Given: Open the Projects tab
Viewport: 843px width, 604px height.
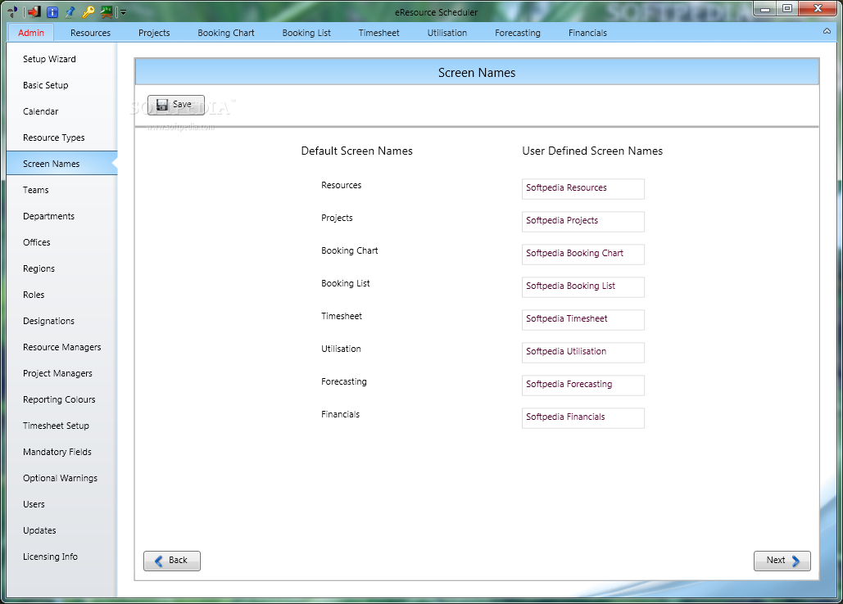Looking at the screenshot, I should click(x=154, y=33).
